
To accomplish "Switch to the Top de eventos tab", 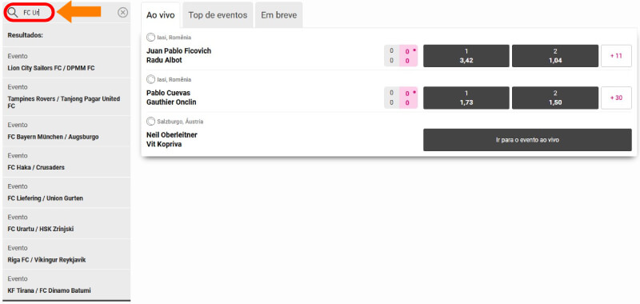I will 218,15.
